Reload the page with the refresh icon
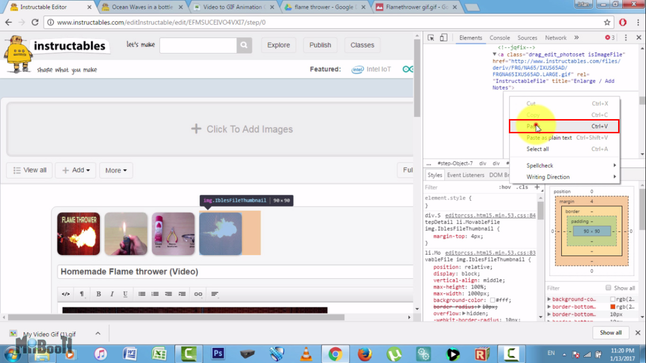646x363 pixels. [x=35, y=22]
